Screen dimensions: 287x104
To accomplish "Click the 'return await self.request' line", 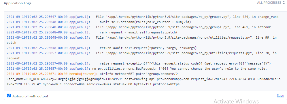I will [x=102, y=48].
